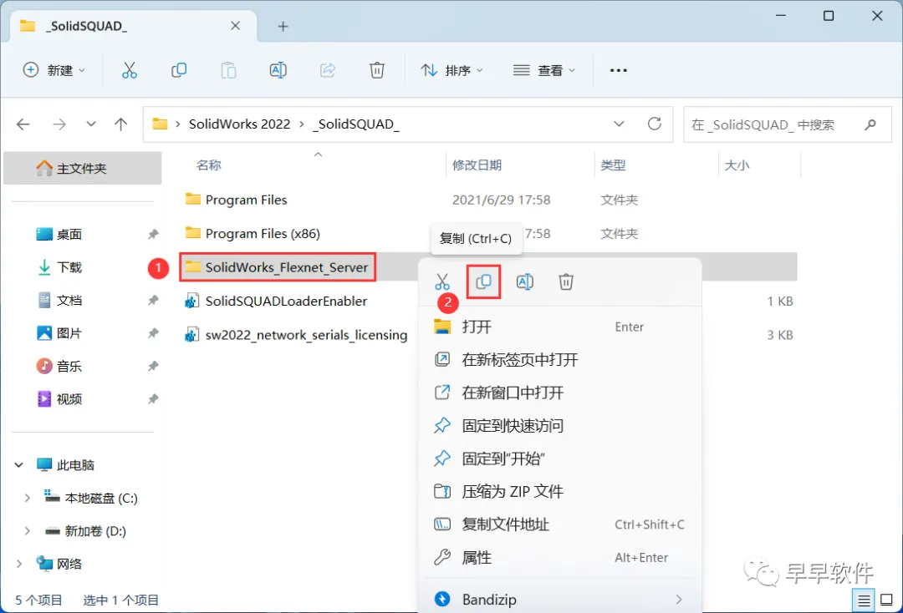Close the _SolidSQUAD_ tab
Viewport: 903px width, 613px height.
click(236, 26)
